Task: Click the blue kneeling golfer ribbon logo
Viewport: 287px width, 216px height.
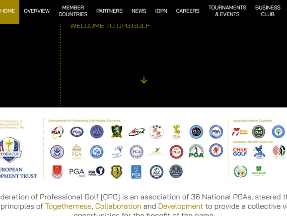Action: pyautogui.click(x=259, y=152)
